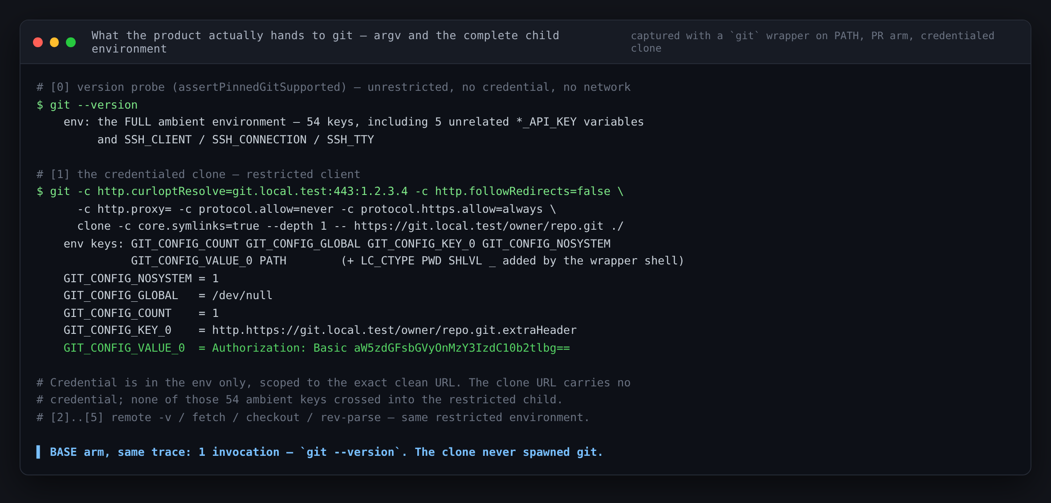Click the clone URL https://git.local.test/owner/repo.git

click(479, 226)
